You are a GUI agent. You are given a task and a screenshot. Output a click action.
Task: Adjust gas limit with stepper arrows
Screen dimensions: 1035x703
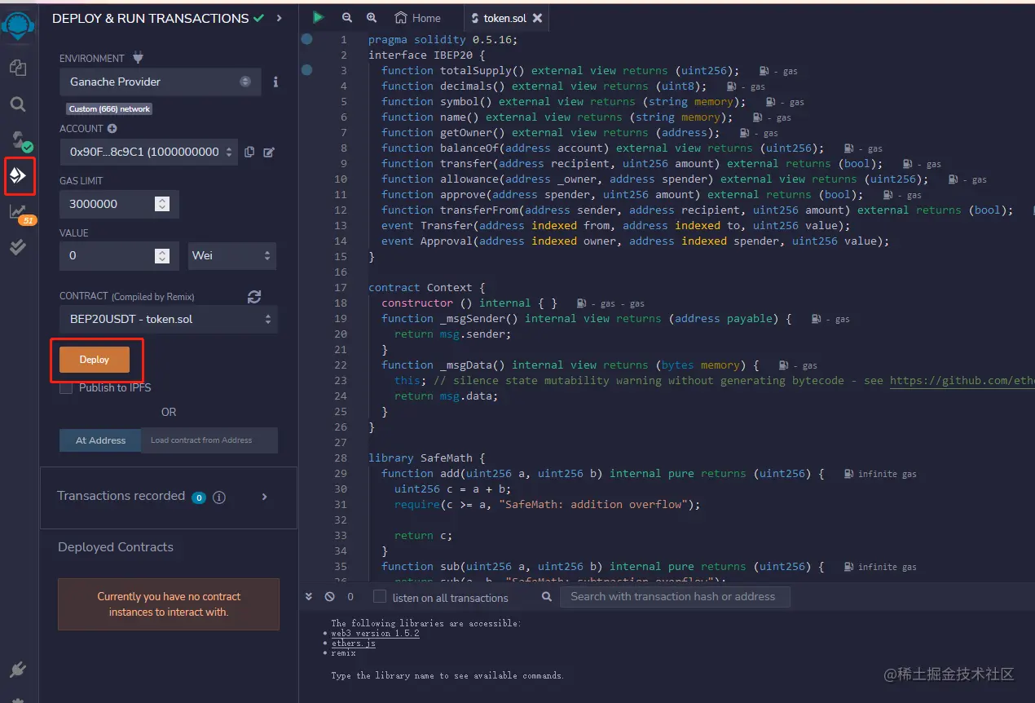(x=162, y=204)
